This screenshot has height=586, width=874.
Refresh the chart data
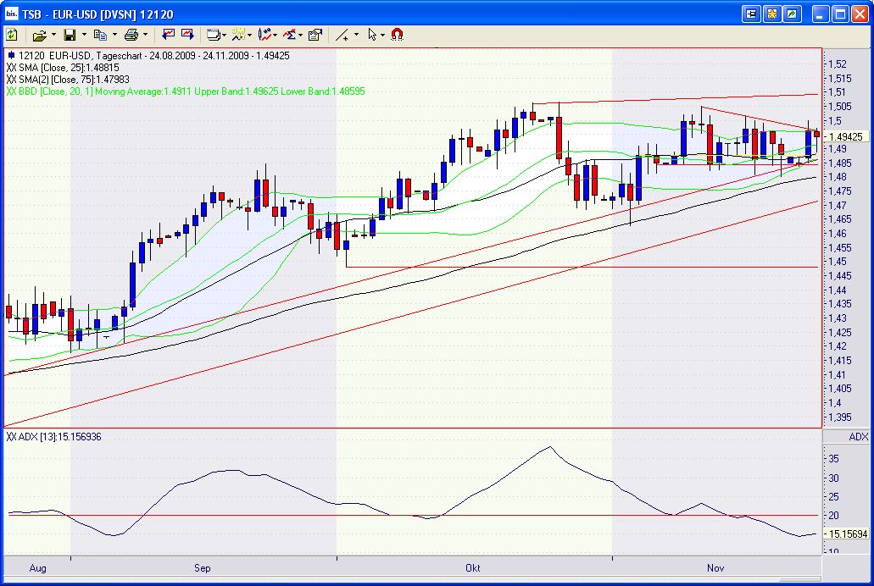pyautogui.click(x=12, y=34)
